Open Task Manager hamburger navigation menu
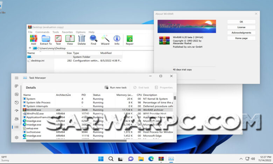 click(16, 78)
